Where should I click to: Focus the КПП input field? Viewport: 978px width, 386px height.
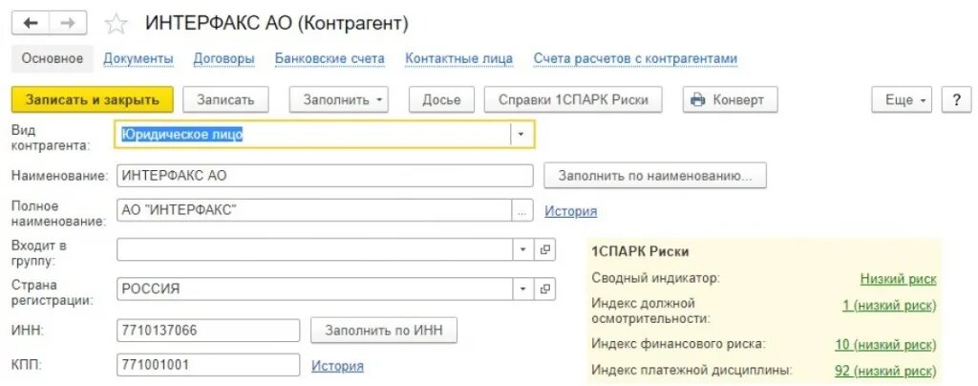click(x=207, y=365)
